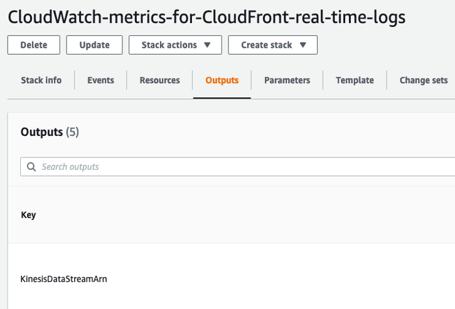This screenshot has height=309, width=455.
Task: Switch to the Change sets tab
Action: [424, 80]
